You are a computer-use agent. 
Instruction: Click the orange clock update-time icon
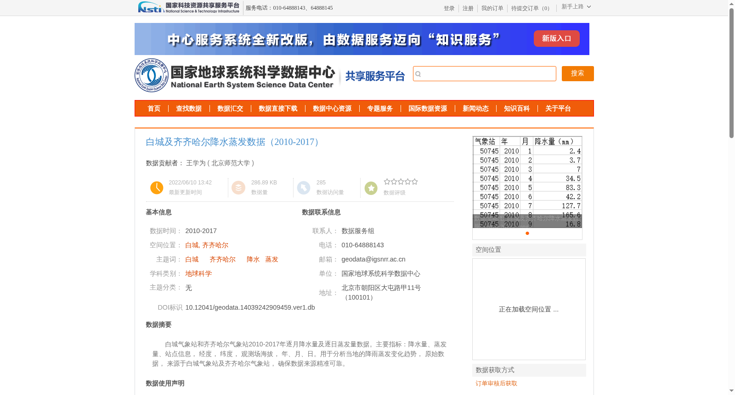click(157, 188)
